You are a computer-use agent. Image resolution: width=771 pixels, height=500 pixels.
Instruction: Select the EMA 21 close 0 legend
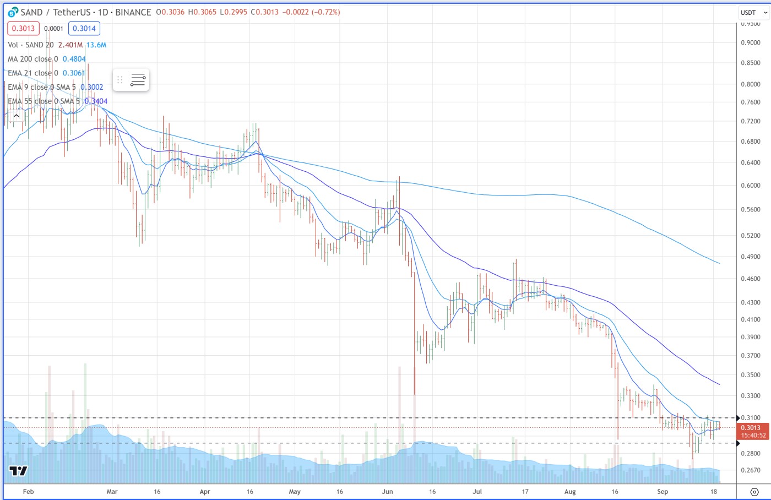[x=33, y=73]
